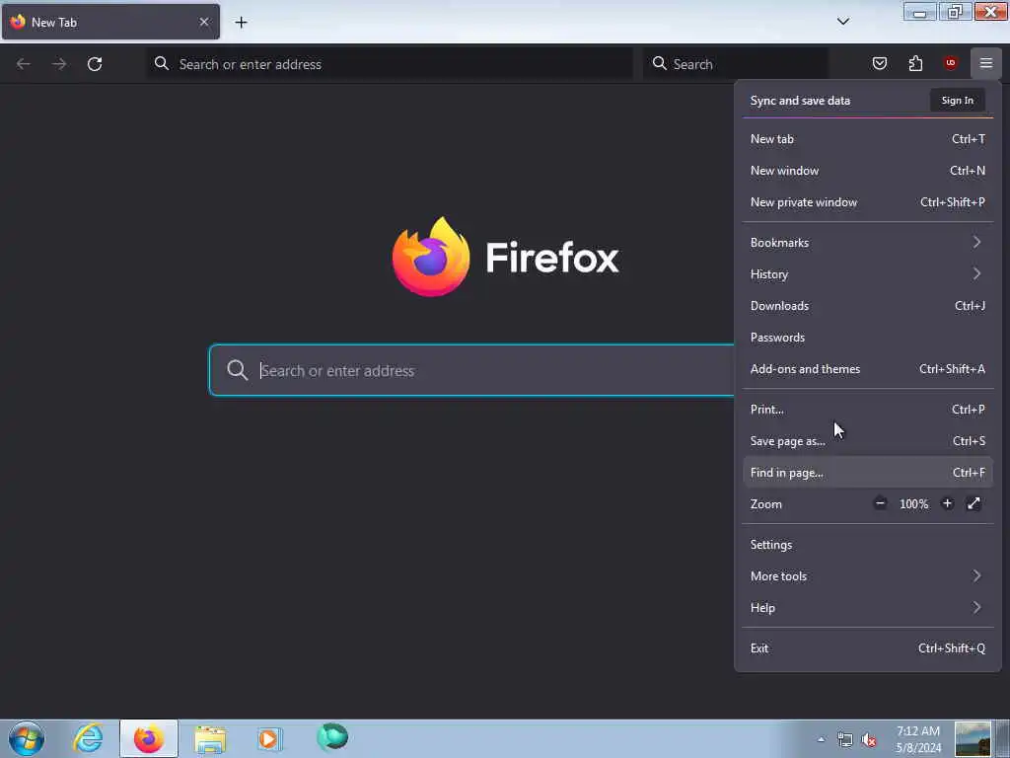The image size is (1010, 758).
Task: Select Find in page...
Action: (868, 473)
